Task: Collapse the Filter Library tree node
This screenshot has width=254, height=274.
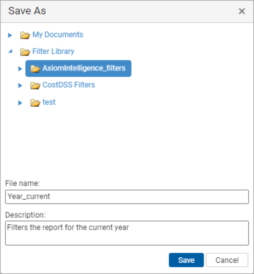Action: click(x=10, y=51)
